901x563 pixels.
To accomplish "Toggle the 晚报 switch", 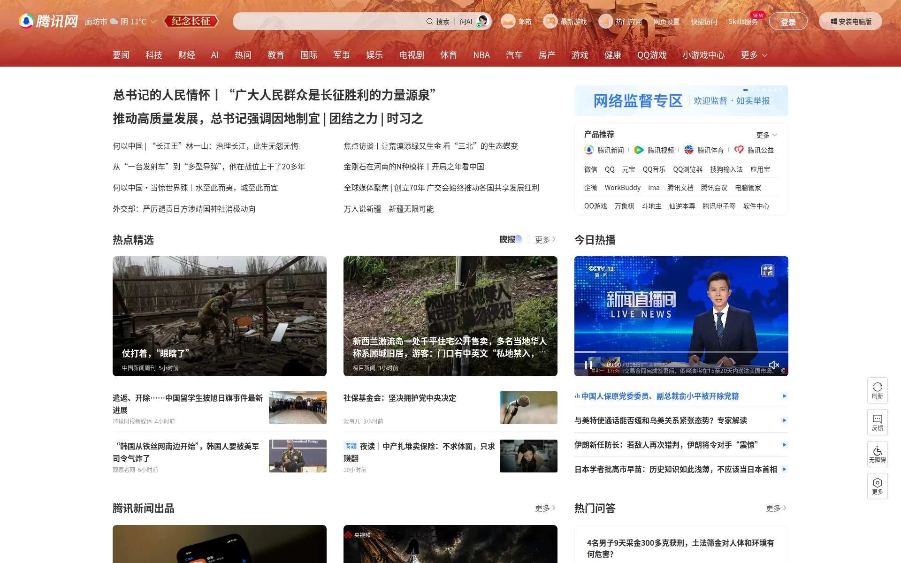I will pos(511,239).
